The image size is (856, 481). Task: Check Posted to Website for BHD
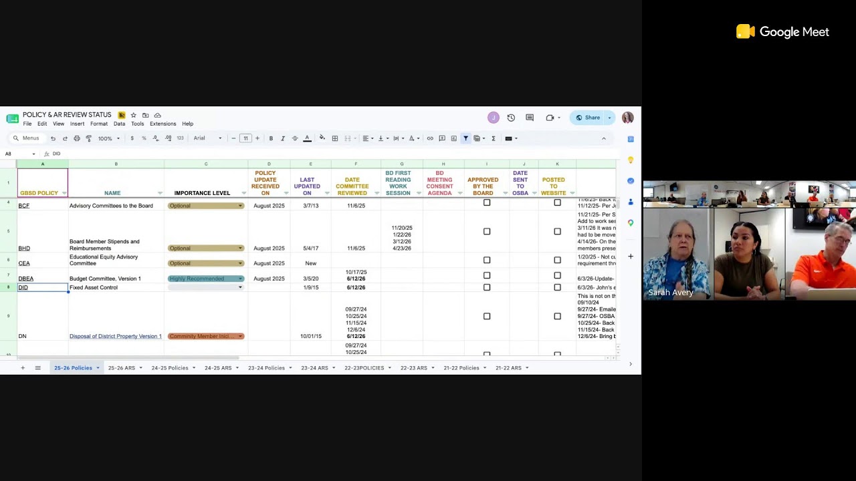[557, 231]
